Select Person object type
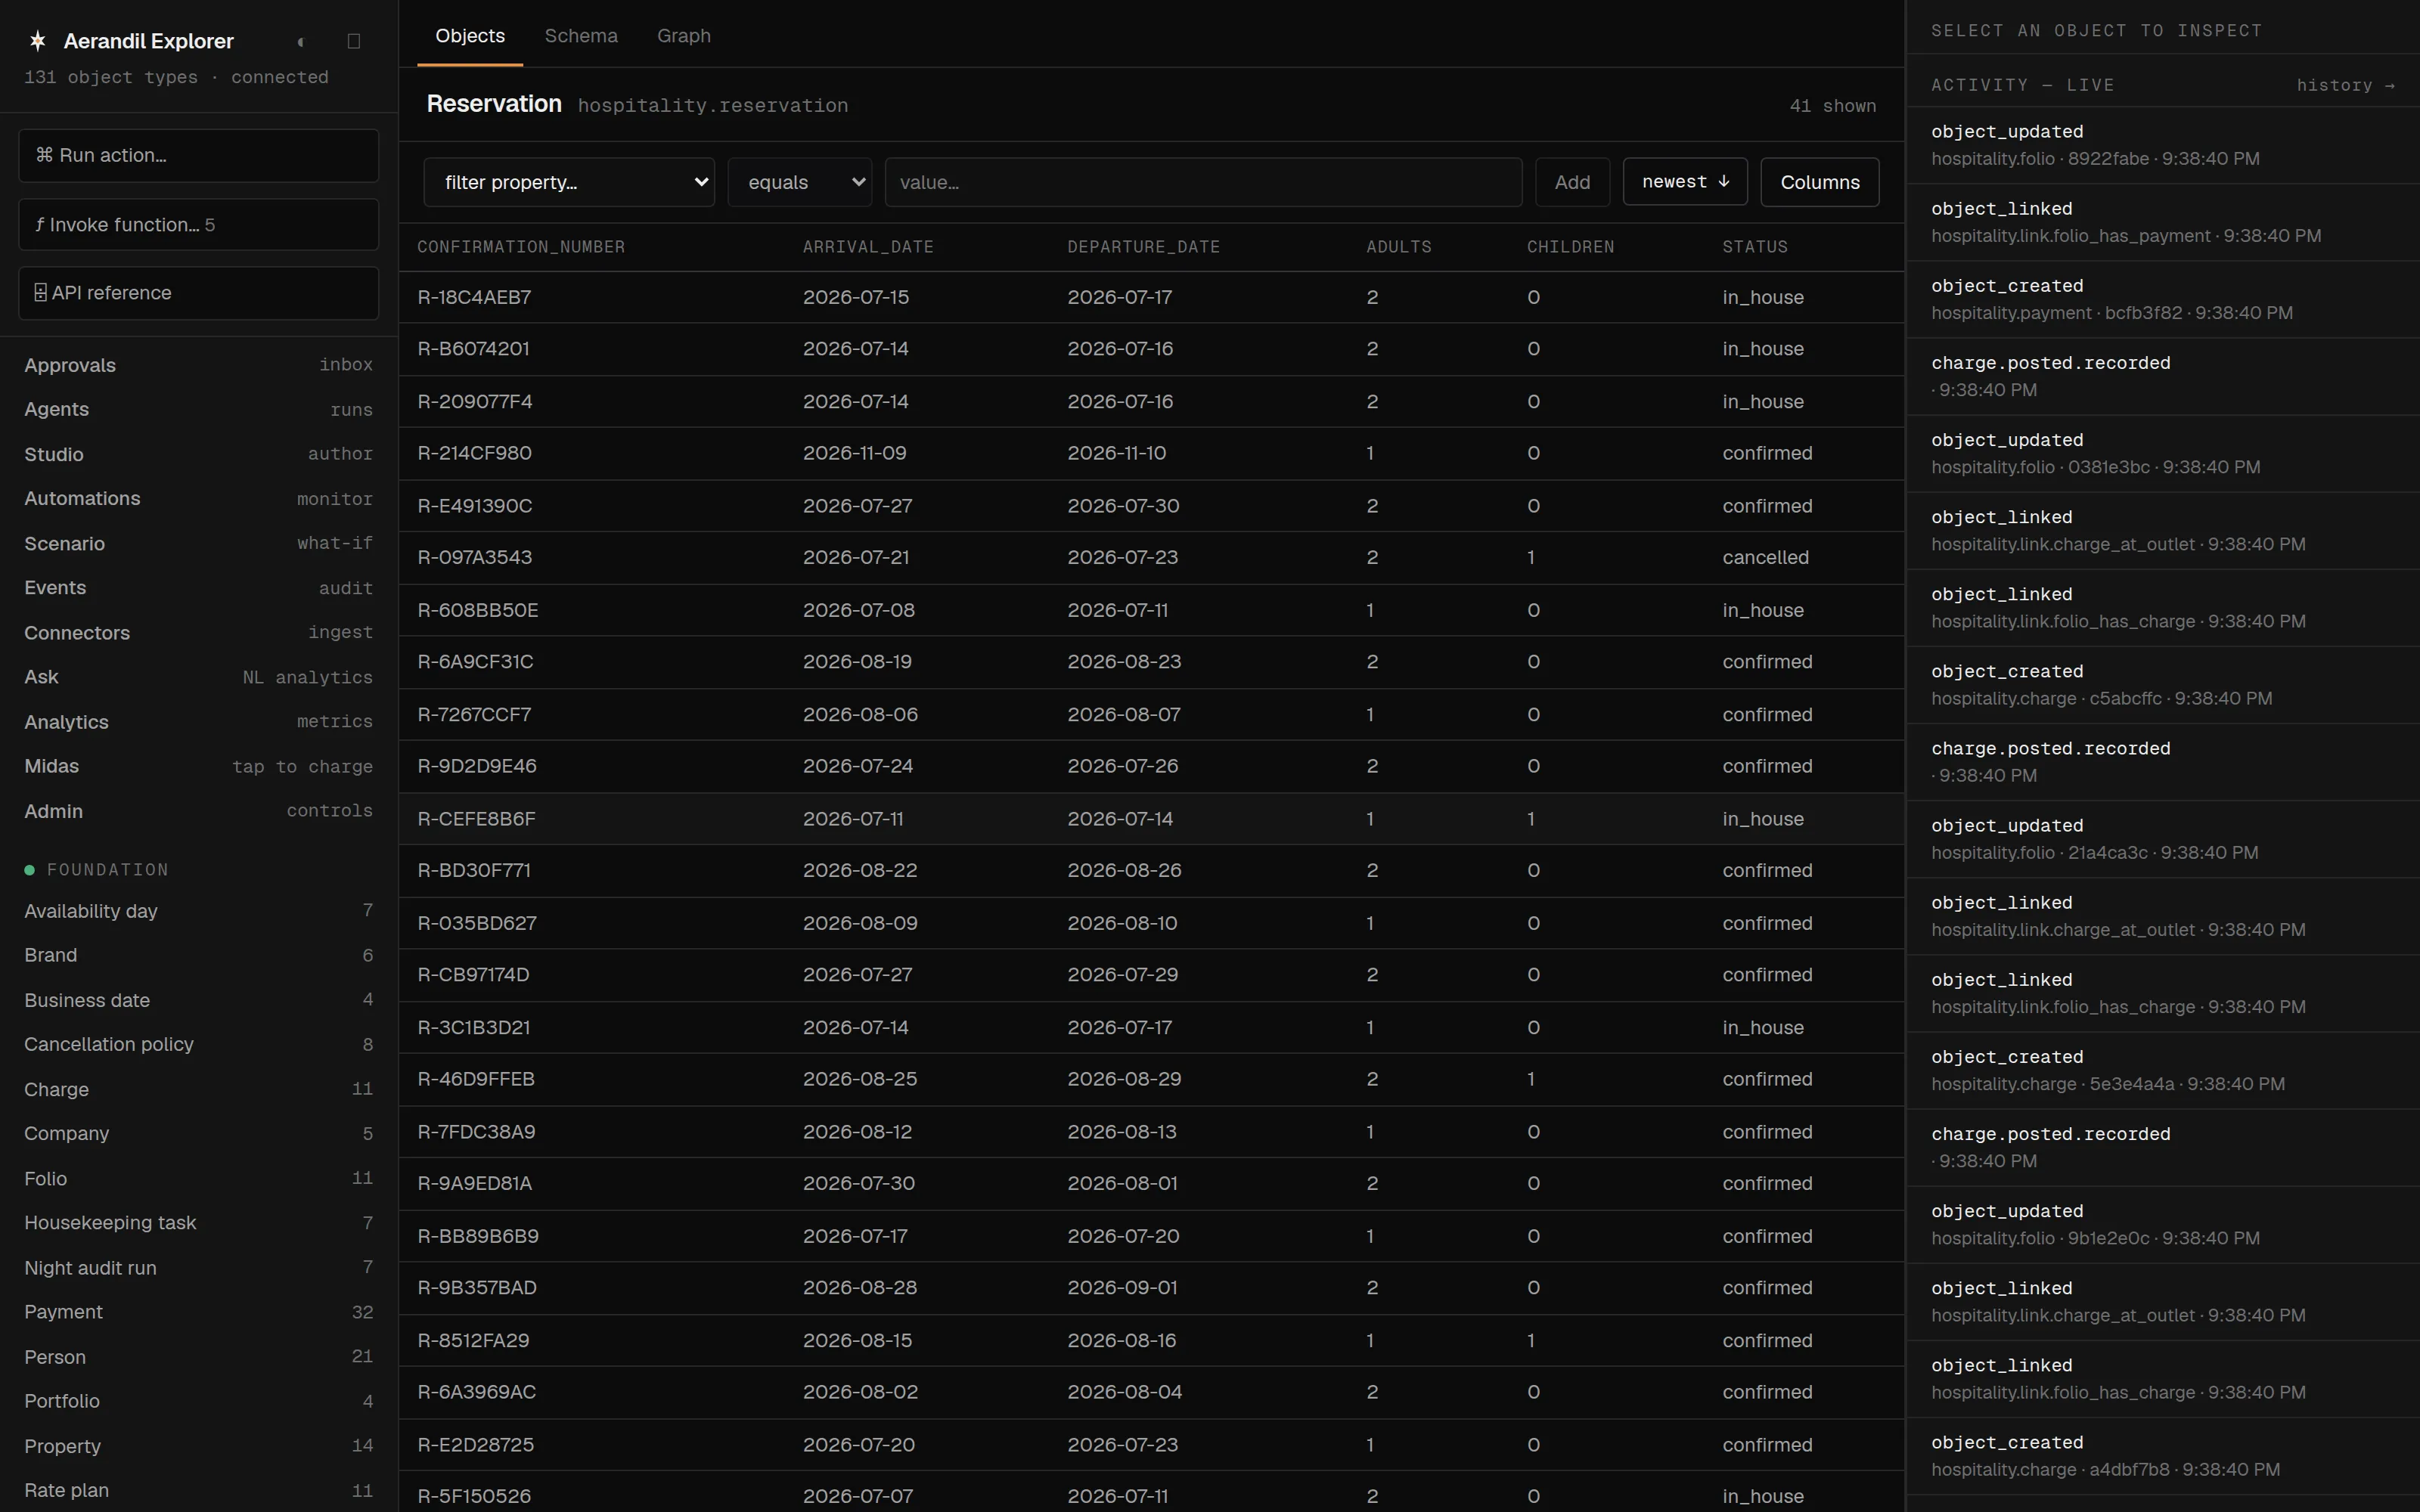The height and width of the screenshot is (1512, 2420). 198,1357
